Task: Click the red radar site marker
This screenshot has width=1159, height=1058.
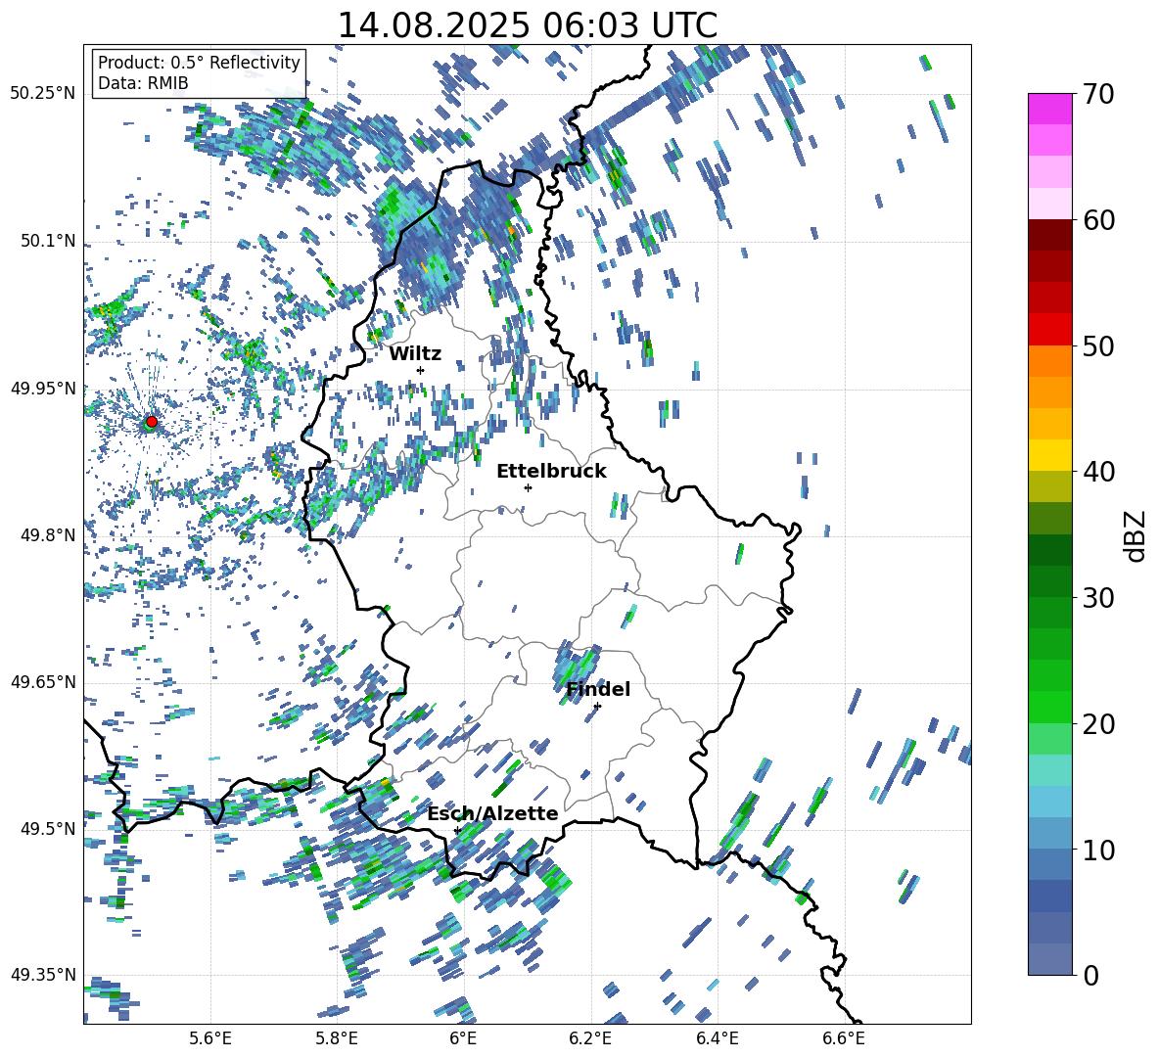Action: pyautogui.click(x=152, y=421)
